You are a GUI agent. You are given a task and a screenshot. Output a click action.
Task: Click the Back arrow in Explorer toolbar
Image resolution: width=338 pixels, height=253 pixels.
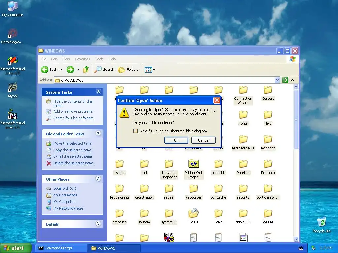pos(45,70)
